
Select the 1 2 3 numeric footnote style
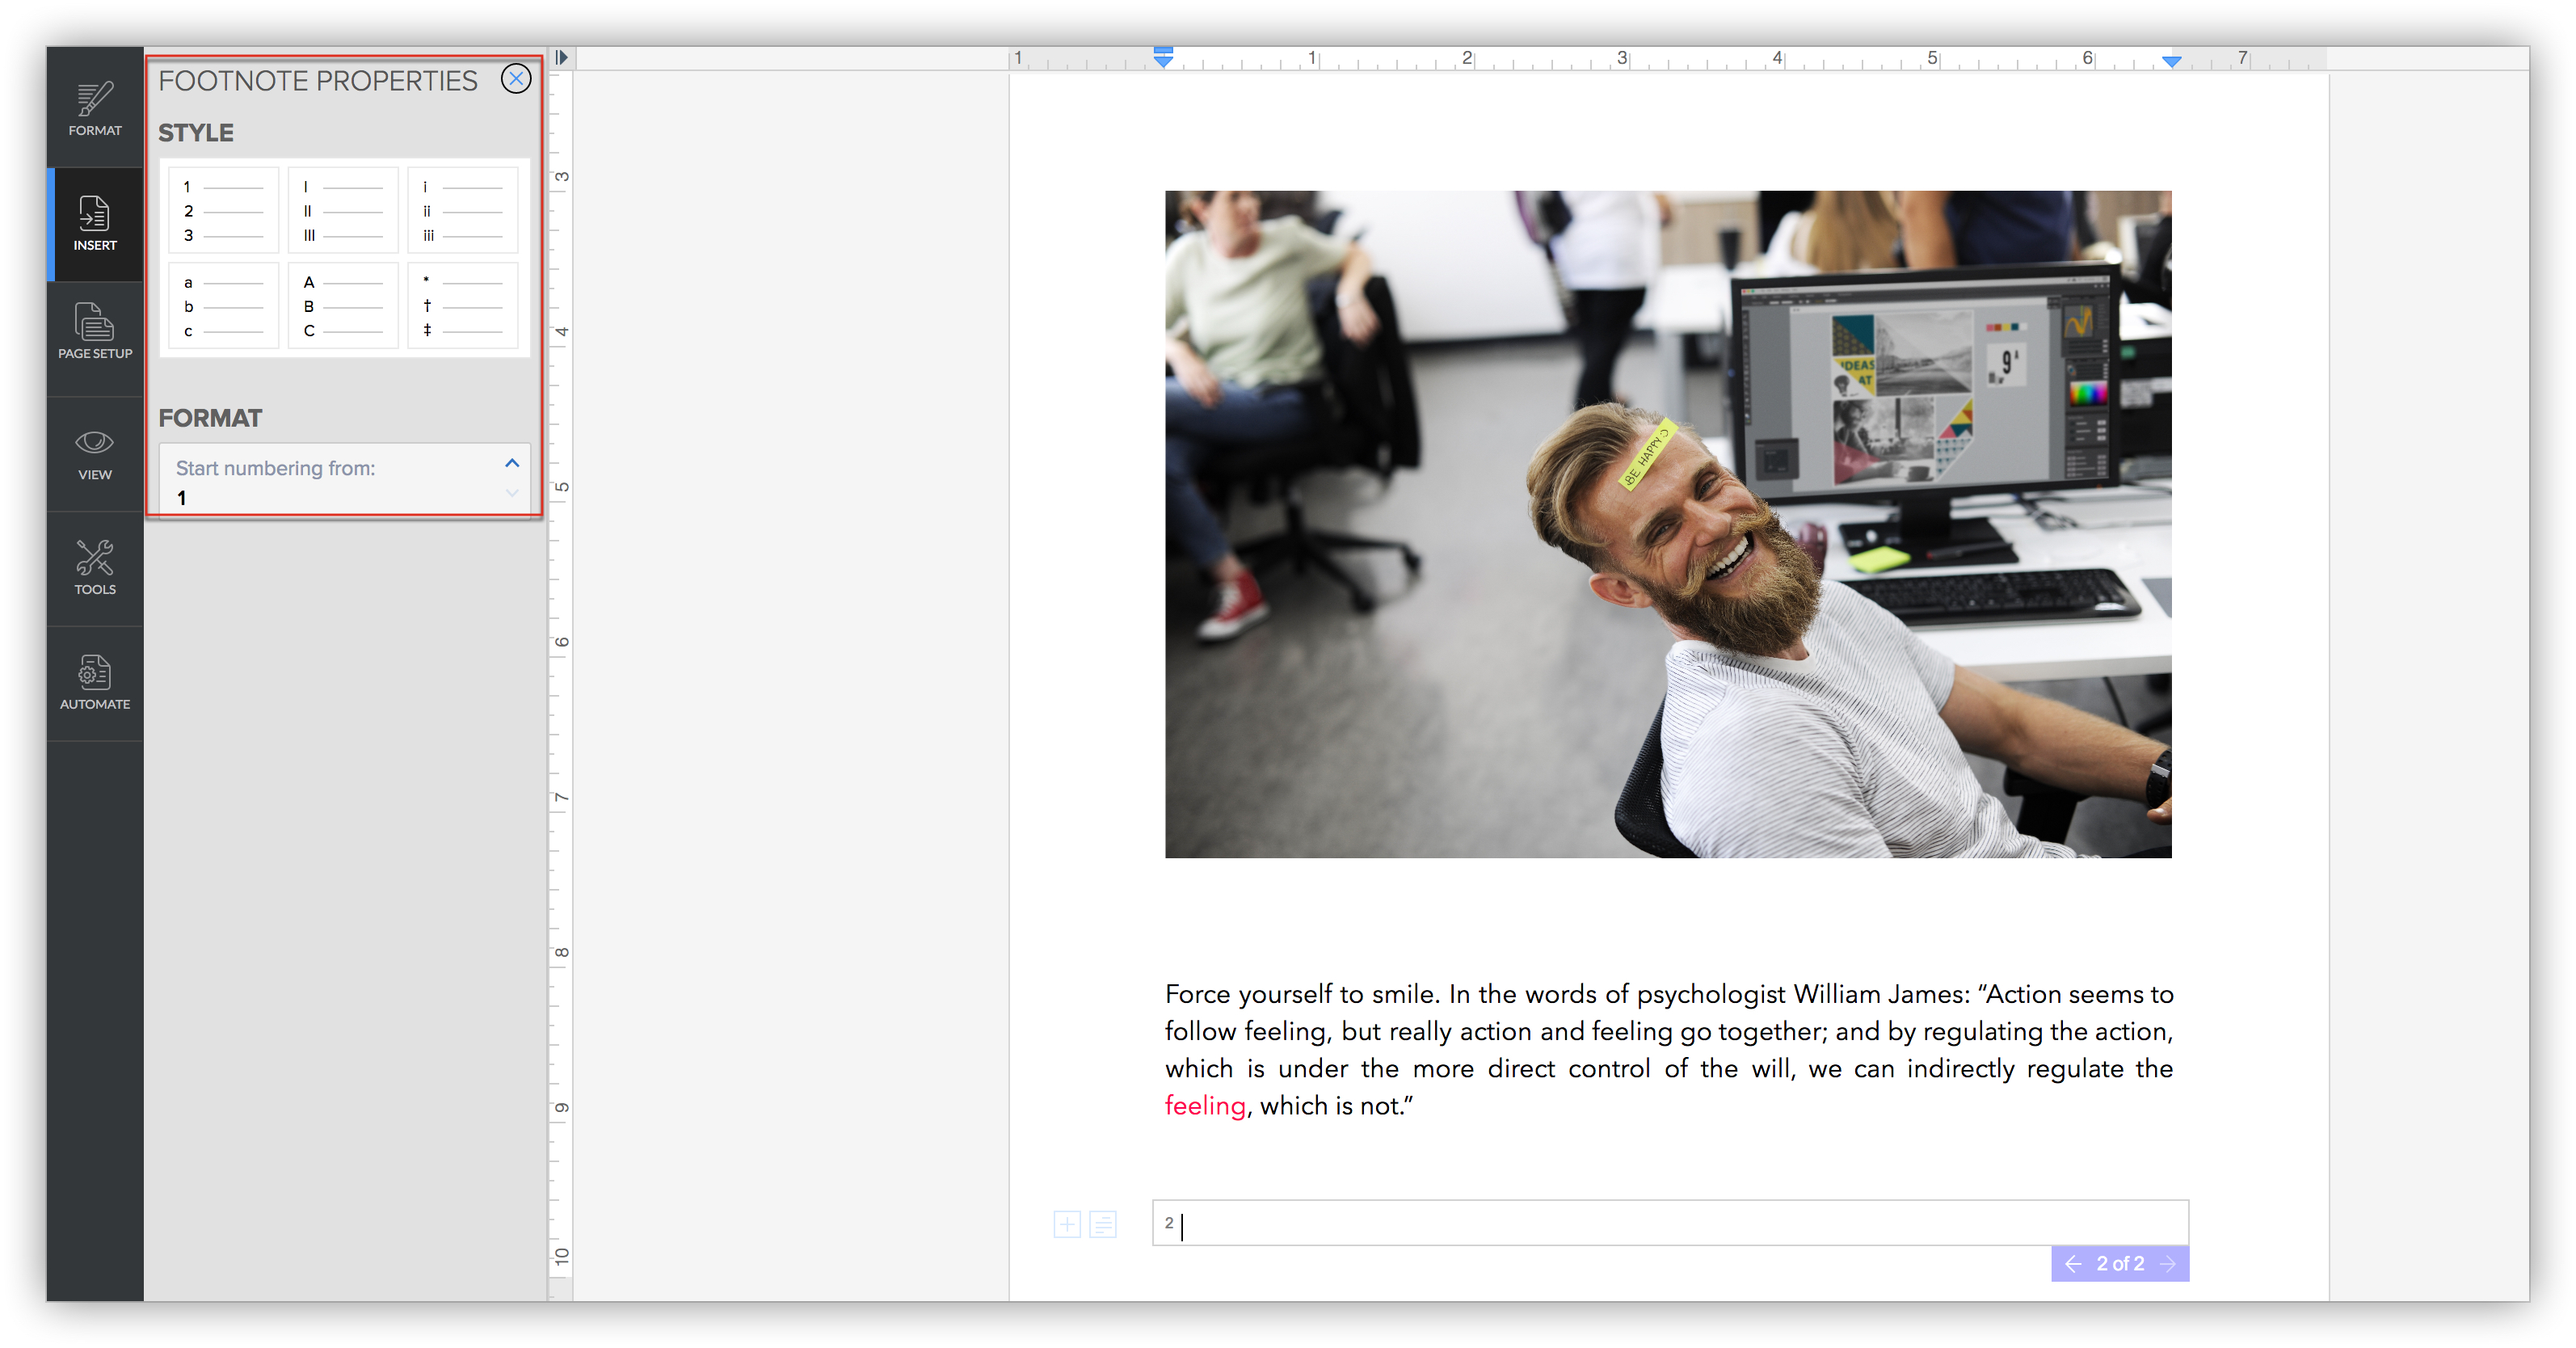click(224, 210)
